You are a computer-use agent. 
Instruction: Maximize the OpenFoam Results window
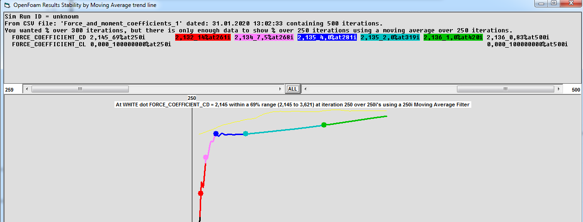pyautogui.click(x=554, y=4)
